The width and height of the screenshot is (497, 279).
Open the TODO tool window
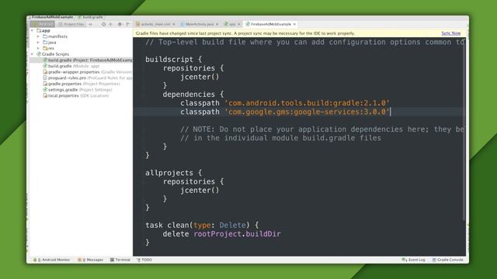(x=144, y=260)
